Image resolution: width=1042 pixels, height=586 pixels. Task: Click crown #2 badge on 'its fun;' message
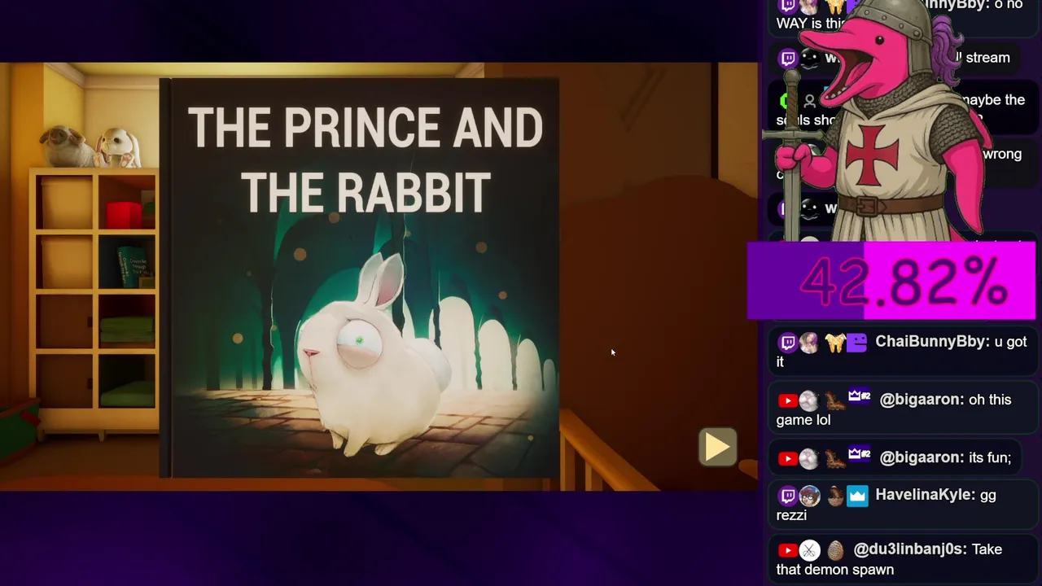tap(860, 455)
